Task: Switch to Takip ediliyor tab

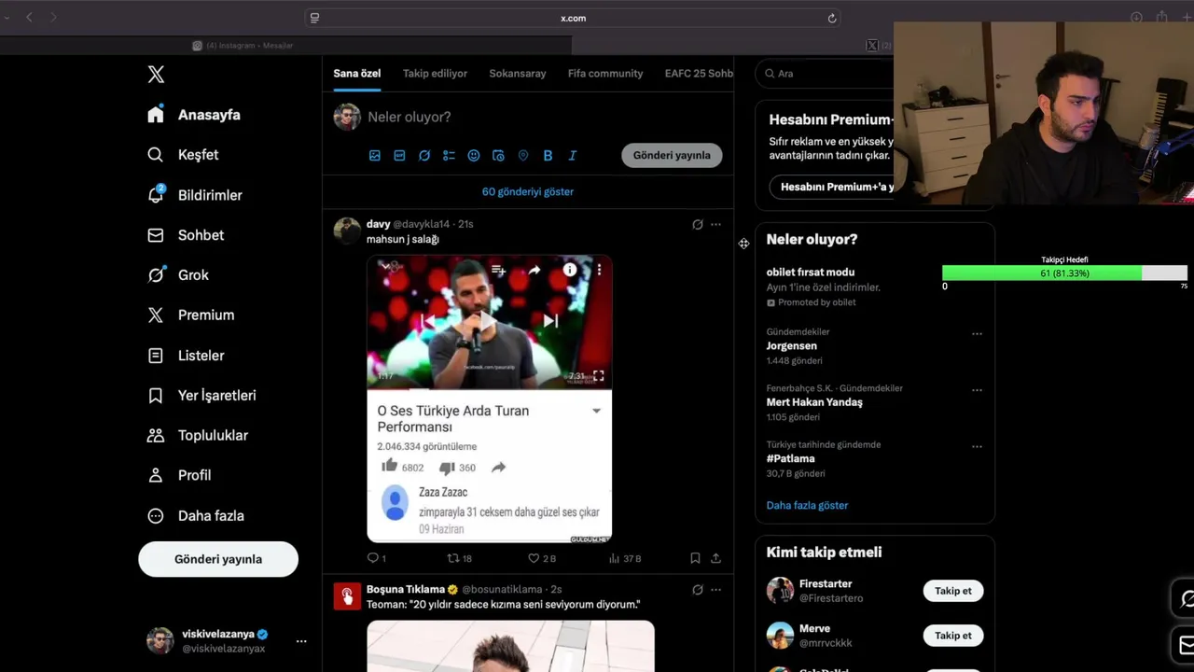Action: coord(435,74)
